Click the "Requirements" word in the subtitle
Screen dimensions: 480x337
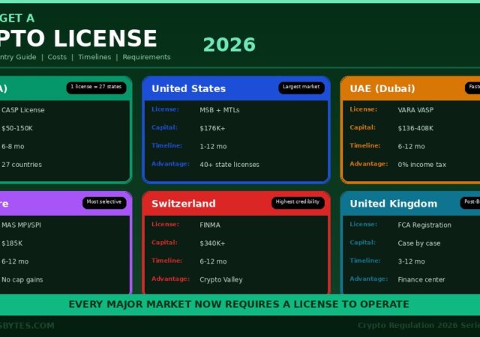(x=146, y=57)
